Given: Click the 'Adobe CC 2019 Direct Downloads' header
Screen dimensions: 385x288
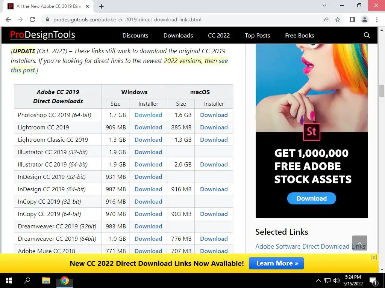Looking at the screenshot, I should [58, 96].
